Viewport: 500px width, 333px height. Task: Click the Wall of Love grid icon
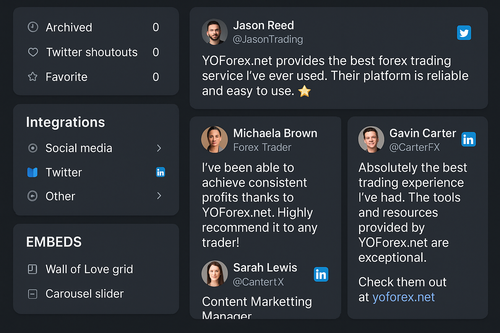click(x=33, y=269)
